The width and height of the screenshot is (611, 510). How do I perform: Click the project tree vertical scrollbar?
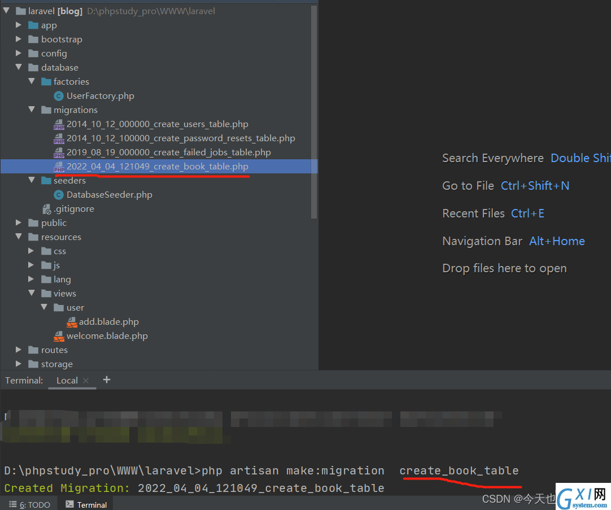314,112
